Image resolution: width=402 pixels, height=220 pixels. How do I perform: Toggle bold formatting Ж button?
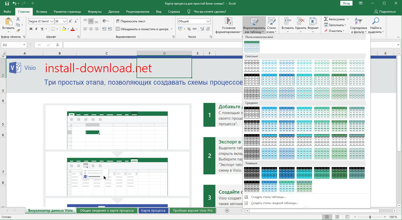[x=31, y=29]
